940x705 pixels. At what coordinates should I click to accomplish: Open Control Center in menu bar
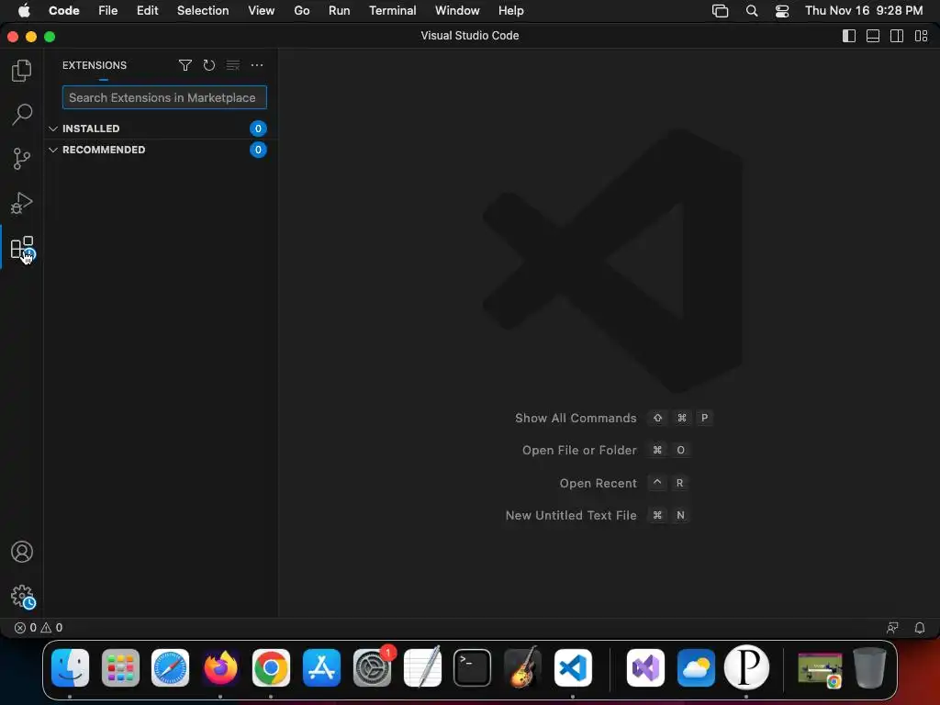[782, 10]
